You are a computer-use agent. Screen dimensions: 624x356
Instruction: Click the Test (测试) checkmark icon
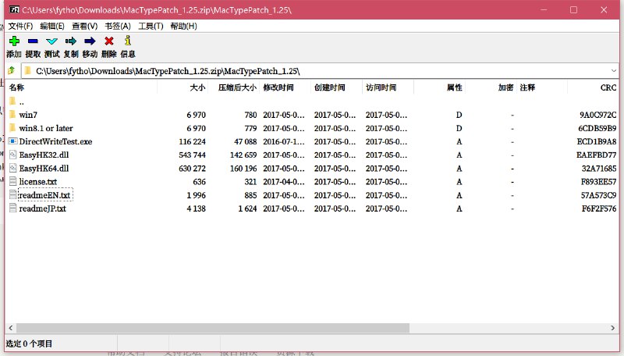point(51,41)
